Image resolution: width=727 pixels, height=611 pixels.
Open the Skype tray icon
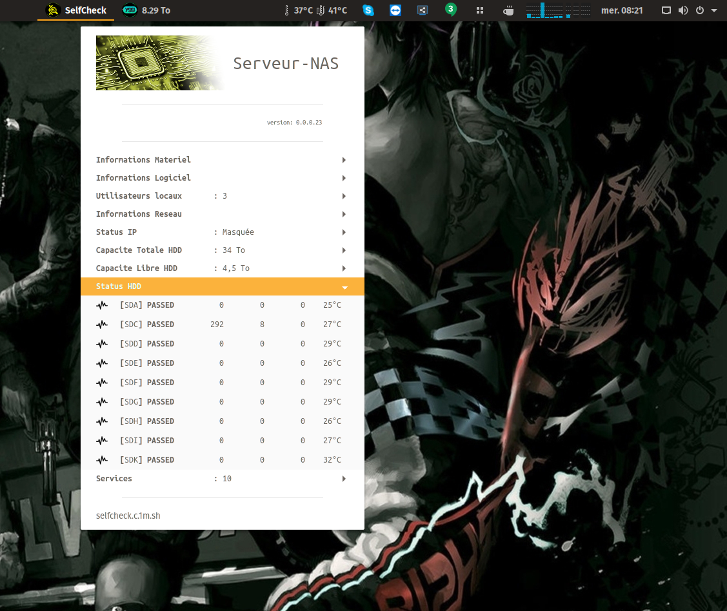(x=368, y=10)
